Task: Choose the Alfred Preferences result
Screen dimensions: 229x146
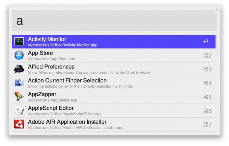Action: click(x=51, y=67)
